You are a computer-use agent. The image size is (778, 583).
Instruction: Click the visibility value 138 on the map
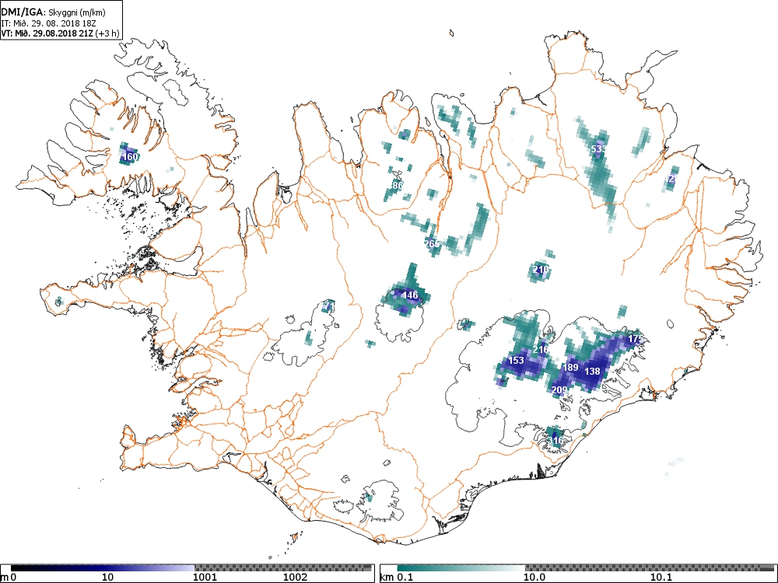(592, 371)
